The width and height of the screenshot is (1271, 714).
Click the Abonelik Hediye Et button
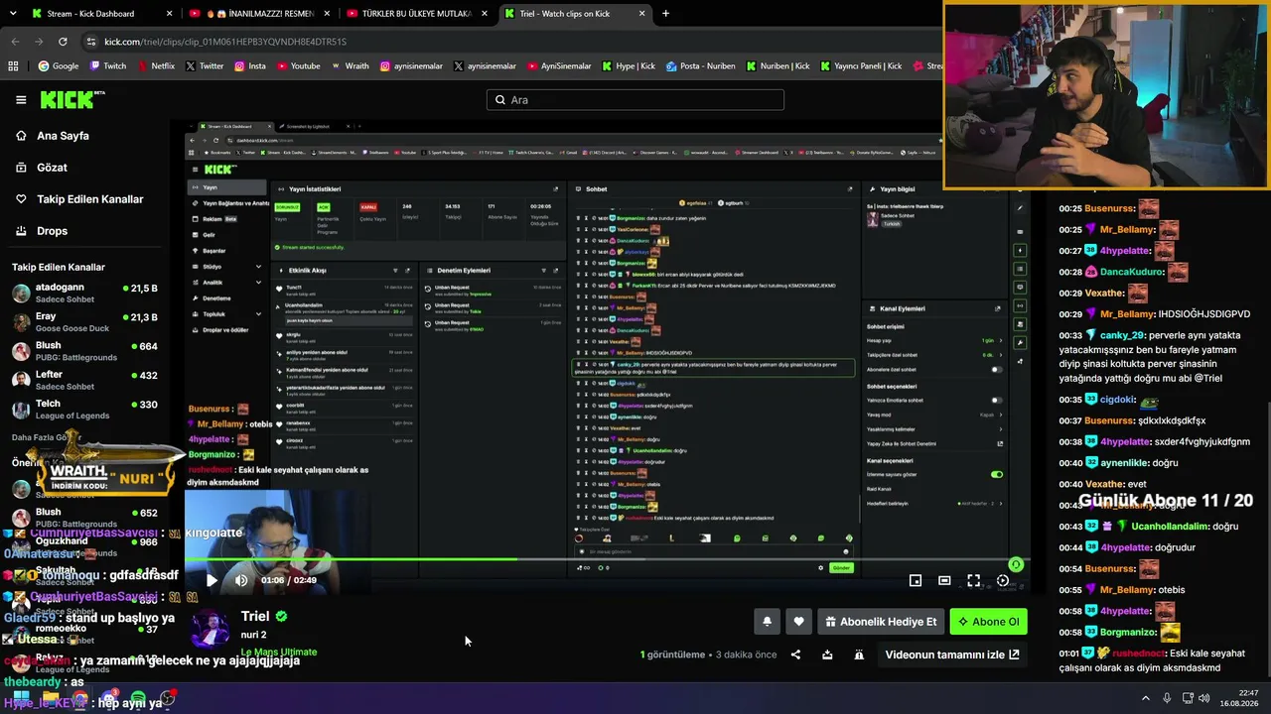(880, 622)
